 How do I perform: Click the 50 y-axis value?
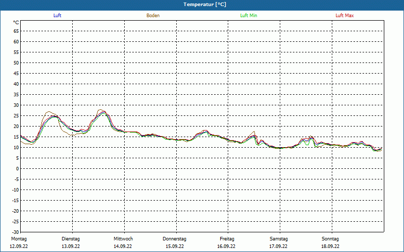tap(16, 62)
